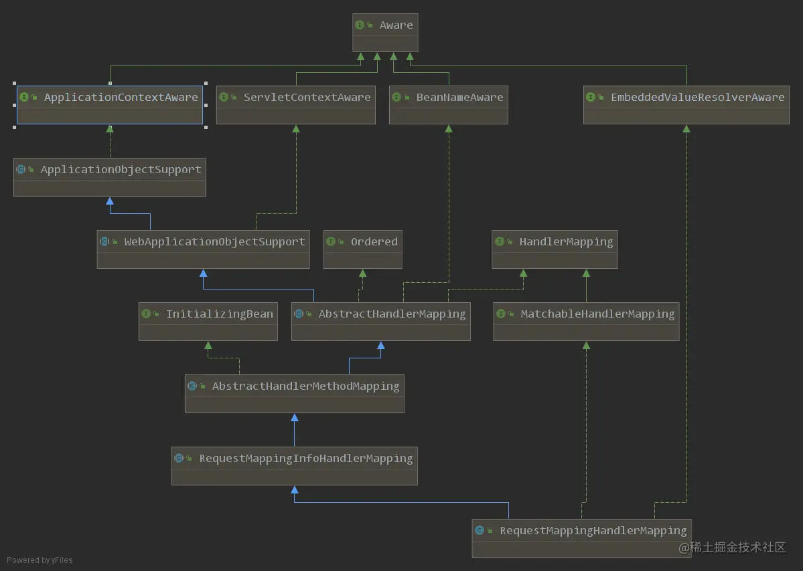Click the interface icon beside MatchableHandlerMapping
This screenshot has height=571, width=803.
(x=500, y=314)
